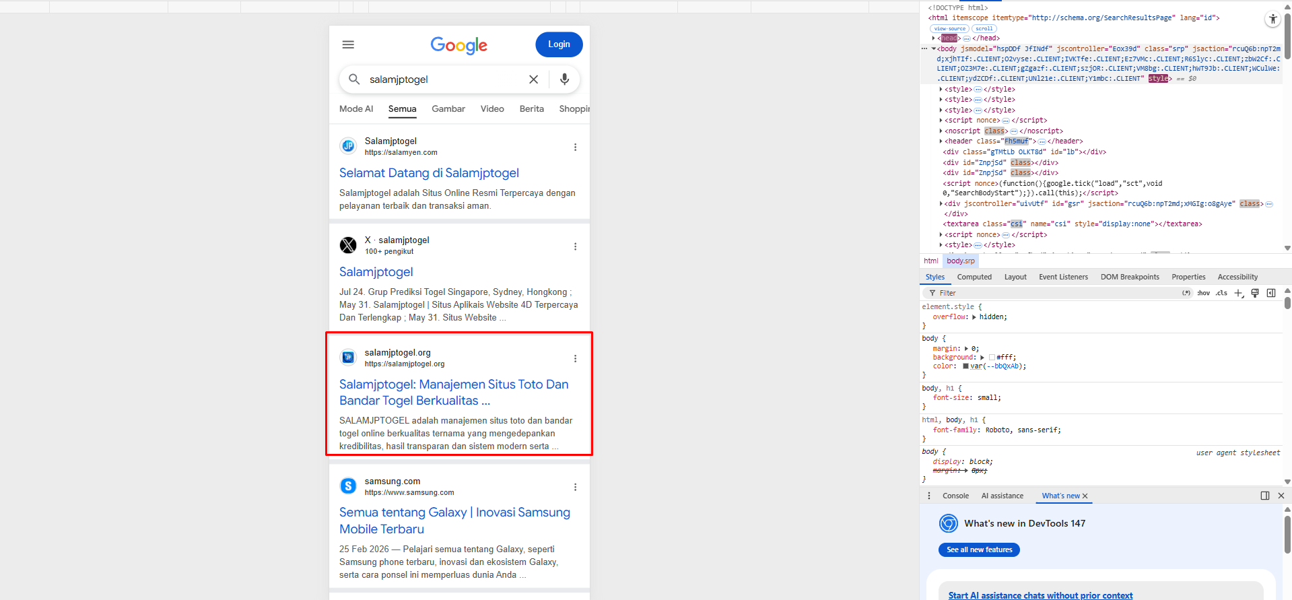Expand the header Fh5muf element node
Image resolution: width=1292 pixels, height=600 pixels.
pyautogui.click(x=941, y=141)
